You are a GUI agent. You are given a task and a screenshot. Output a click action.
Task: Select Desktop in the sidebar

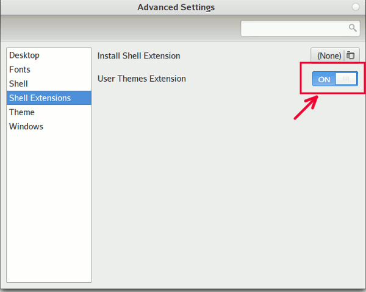click(24, 55)
